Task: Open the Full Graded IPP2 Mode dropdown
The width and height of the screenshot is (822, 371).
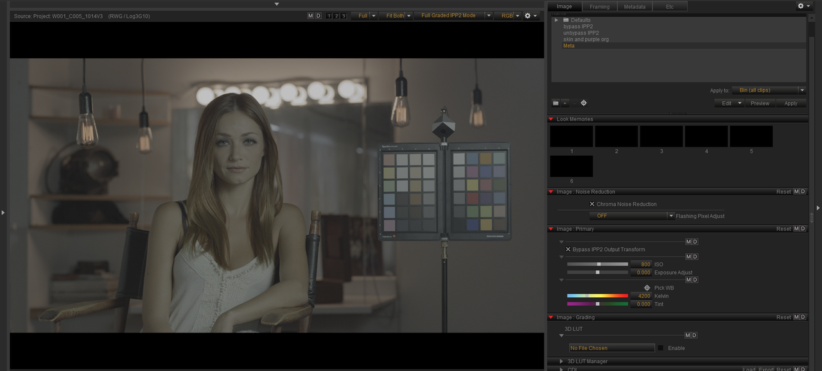Action: pos(453,16)
